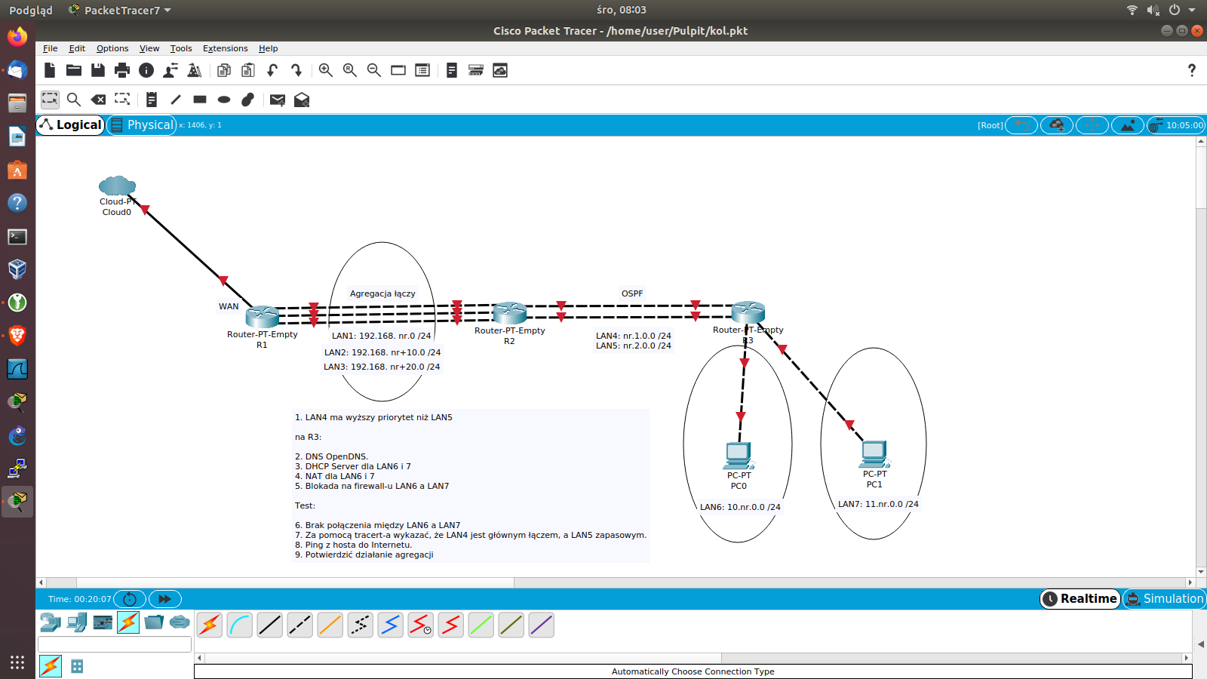Screen dimensions: 1207x679
Task: Click the Fast Forward Time button
Action: [x=164, y=599]
